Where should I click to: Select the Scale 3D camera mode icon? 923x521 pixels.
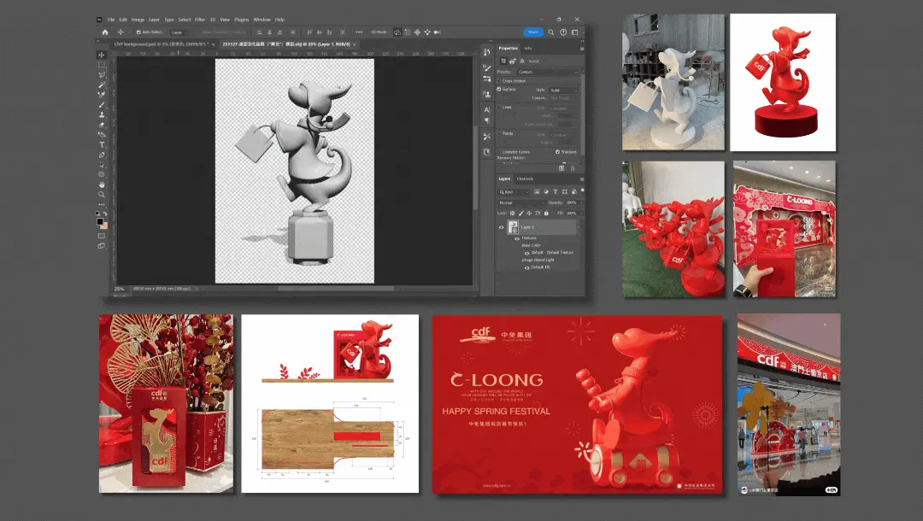point(438,32)
